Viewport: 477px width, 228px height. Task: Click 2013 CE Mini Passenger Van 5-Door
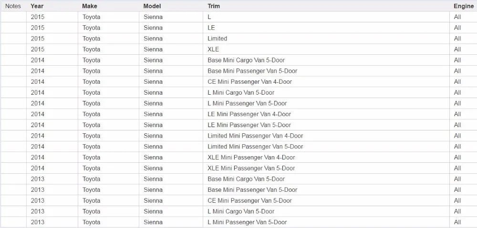[250, 201]
